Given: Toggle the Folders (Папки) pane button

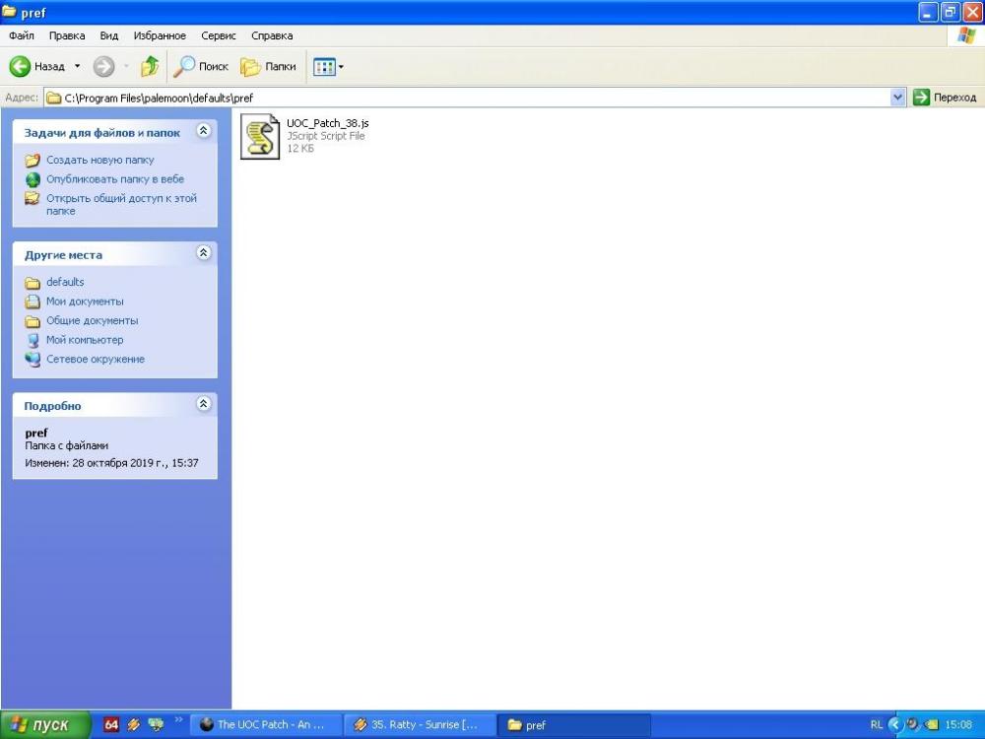Looking at the screenshot, I should pos(269,66).
